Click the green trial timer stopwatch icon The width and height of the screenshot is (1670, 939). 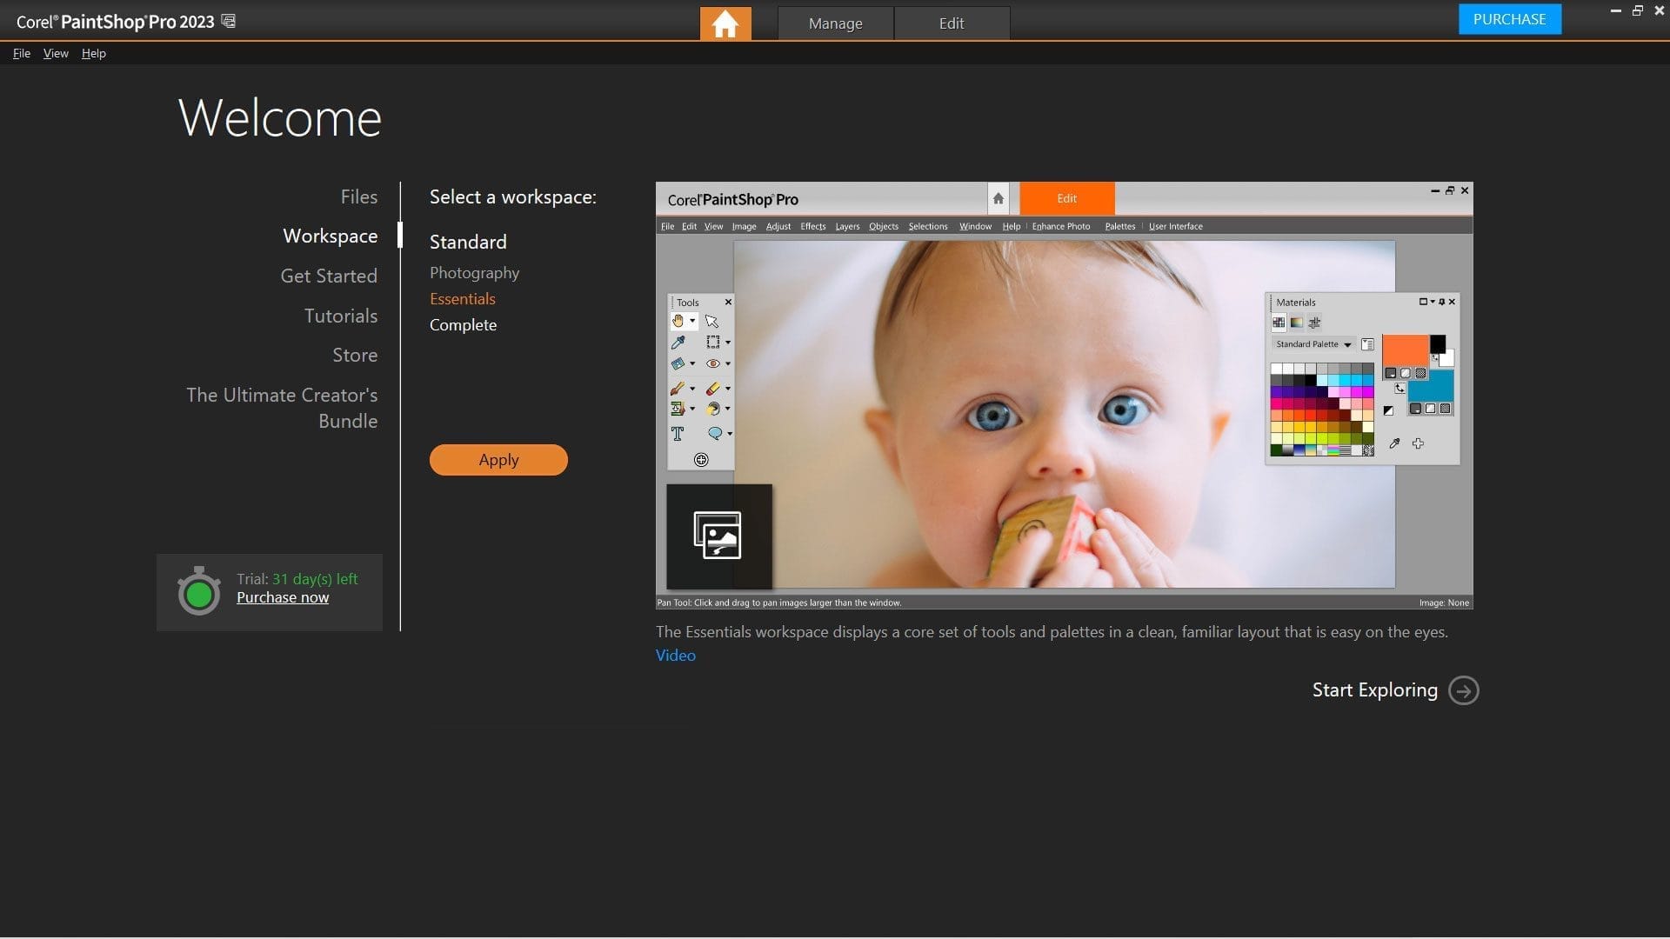pyautogui.click(x=199, y=592)
